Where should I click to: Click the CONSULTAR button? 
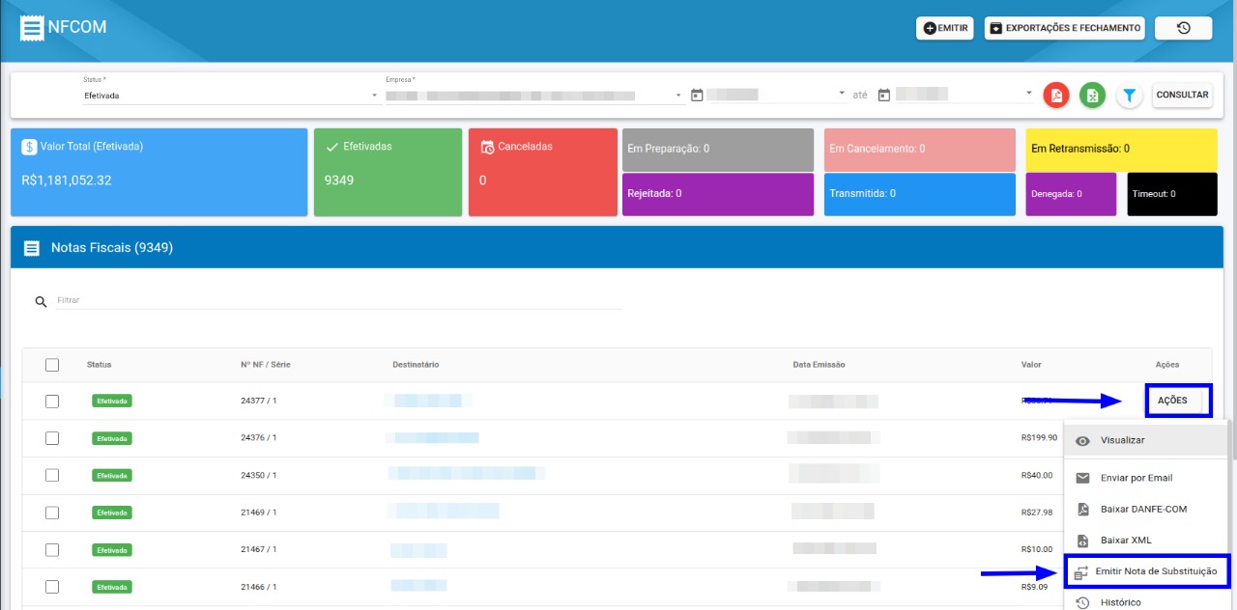pos(1182,96)
